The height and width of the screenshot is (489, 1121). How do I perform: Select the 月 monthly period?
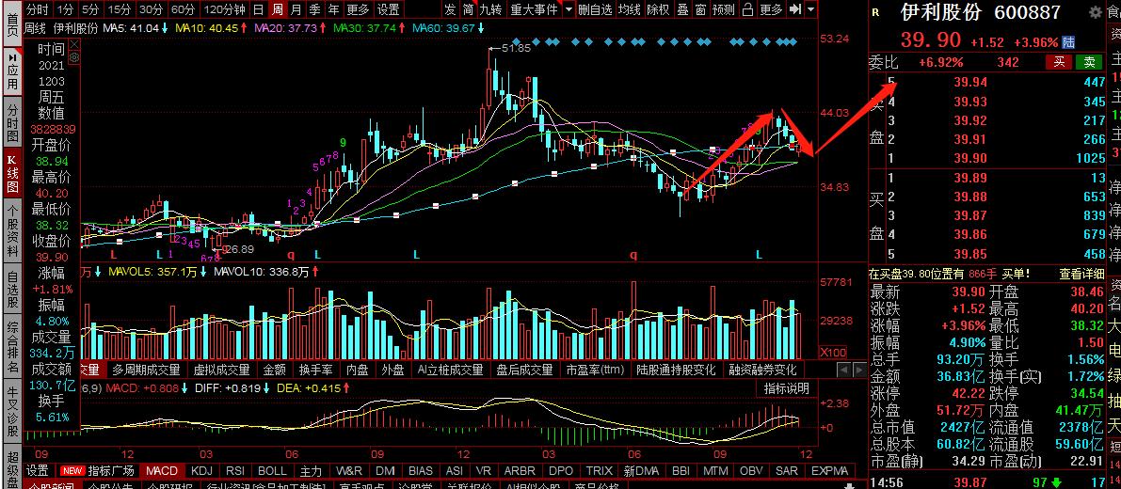tap(296, 9)
